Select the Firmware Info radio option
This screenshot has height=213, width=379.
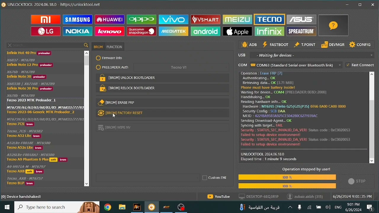(109, 58)
